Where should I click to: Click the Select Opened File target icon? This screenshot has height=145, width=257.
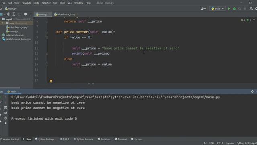tap(8, 14)
